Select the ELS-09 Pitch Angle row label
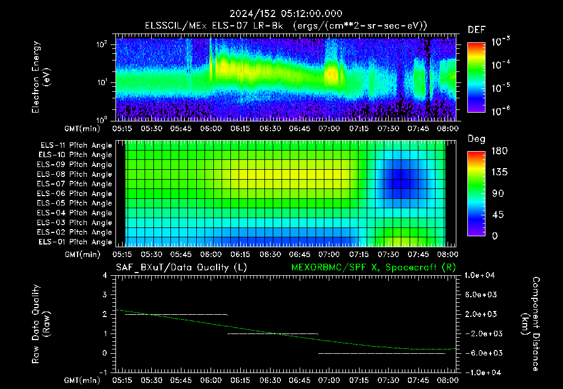 tap(75, 165)
